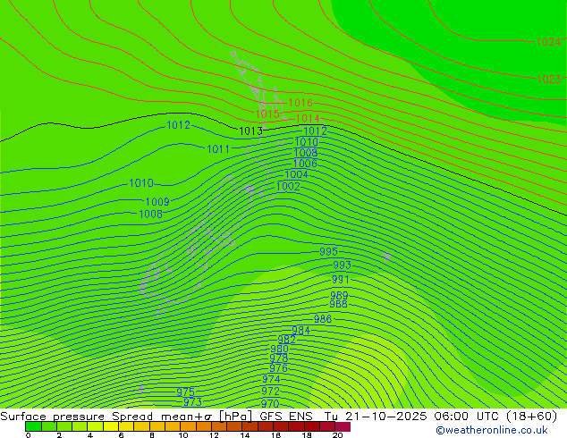The width and height of the screenshot is (567, 438).
Task: Open the weatheronline.co.uk copyright link
Action: (x=492, y=430)
